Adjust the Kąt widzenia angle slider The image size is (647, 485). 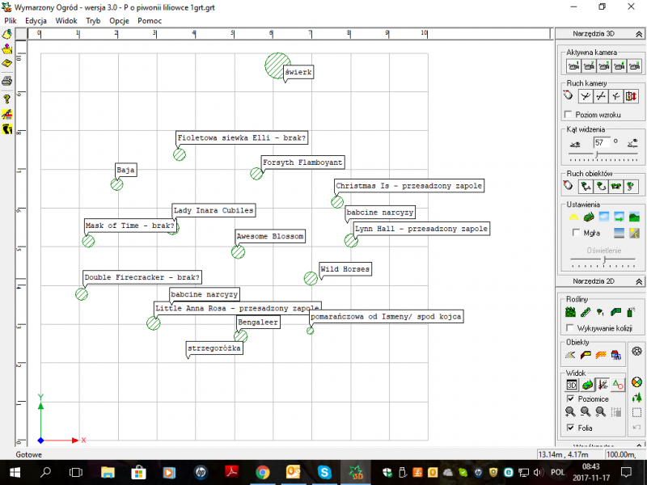click(x=597, y=153)
